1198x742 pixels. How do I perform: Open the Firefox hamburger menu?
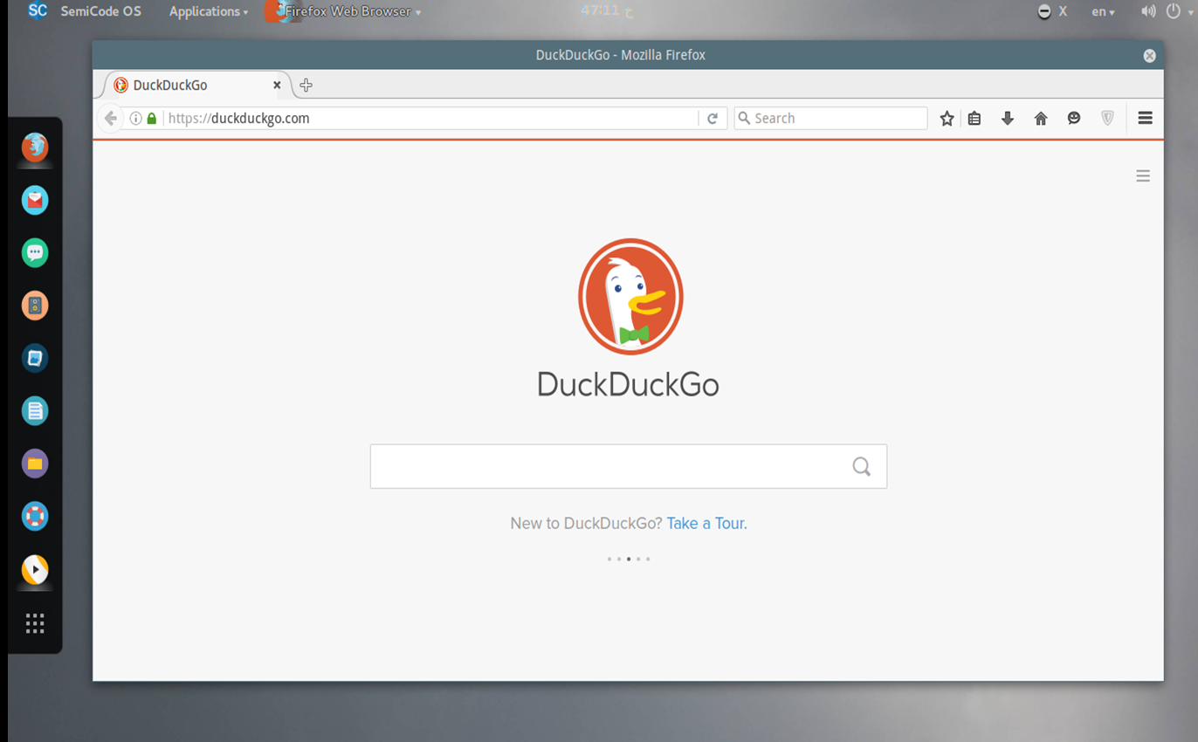point(1145,118)
